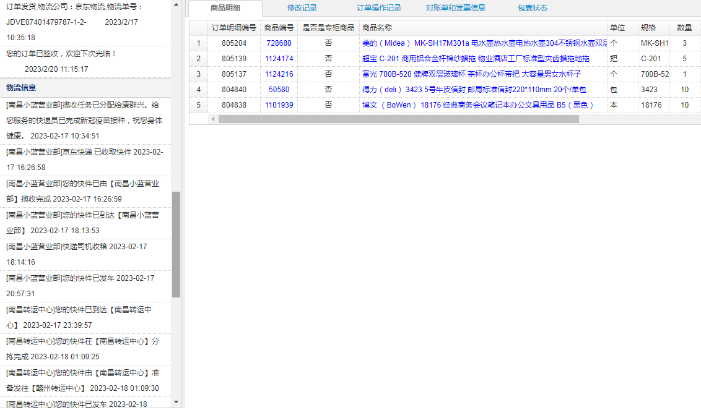Open product code link 1124216
The image size is (701, 410).
279,74
